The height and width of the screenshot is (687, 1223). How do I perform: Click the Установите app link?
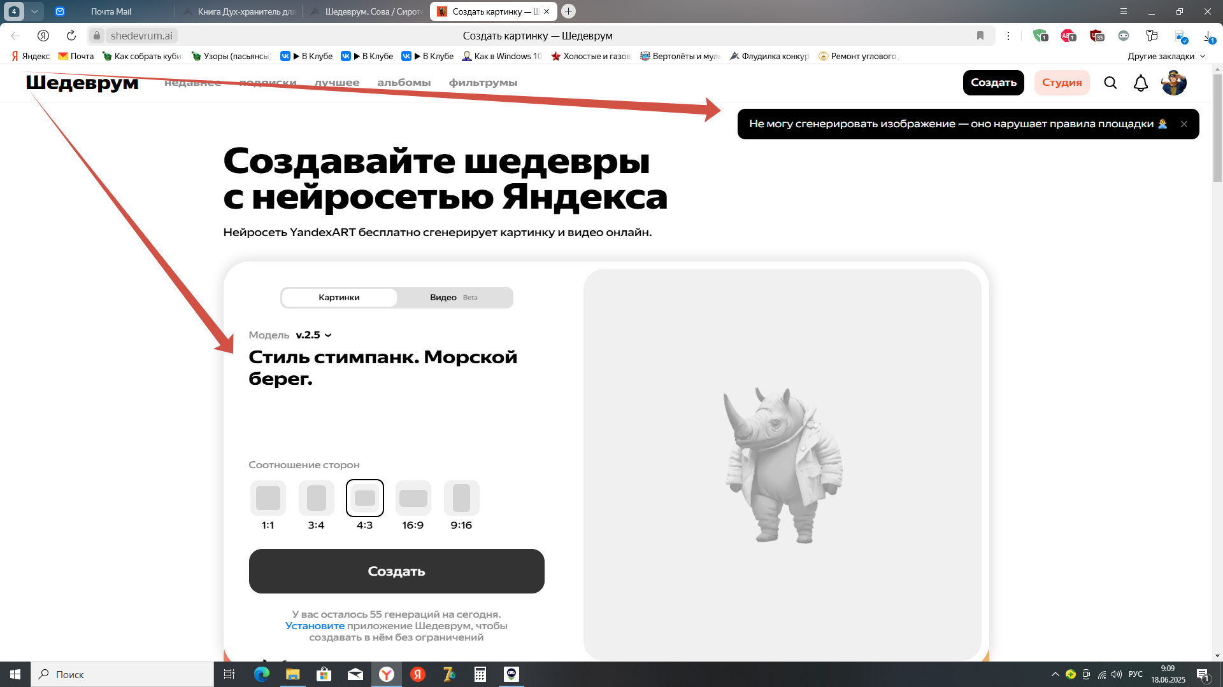click(315, 626)
